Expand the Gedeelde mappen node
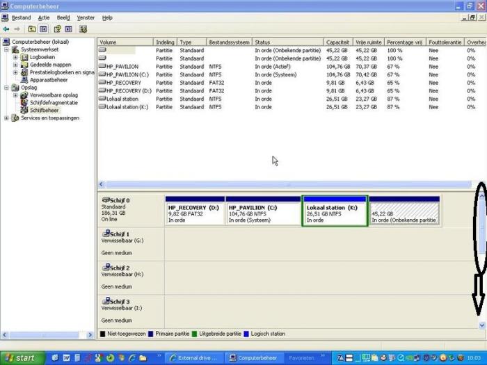The image size is (487, 365). click(x=15, y=65)
